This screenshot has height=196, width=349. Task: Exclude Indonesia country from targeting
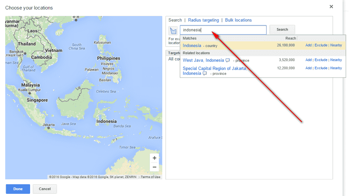point(321,45)
